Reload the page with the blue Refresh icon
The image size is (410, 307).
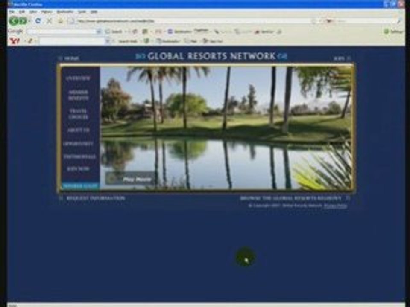[38, 20]
